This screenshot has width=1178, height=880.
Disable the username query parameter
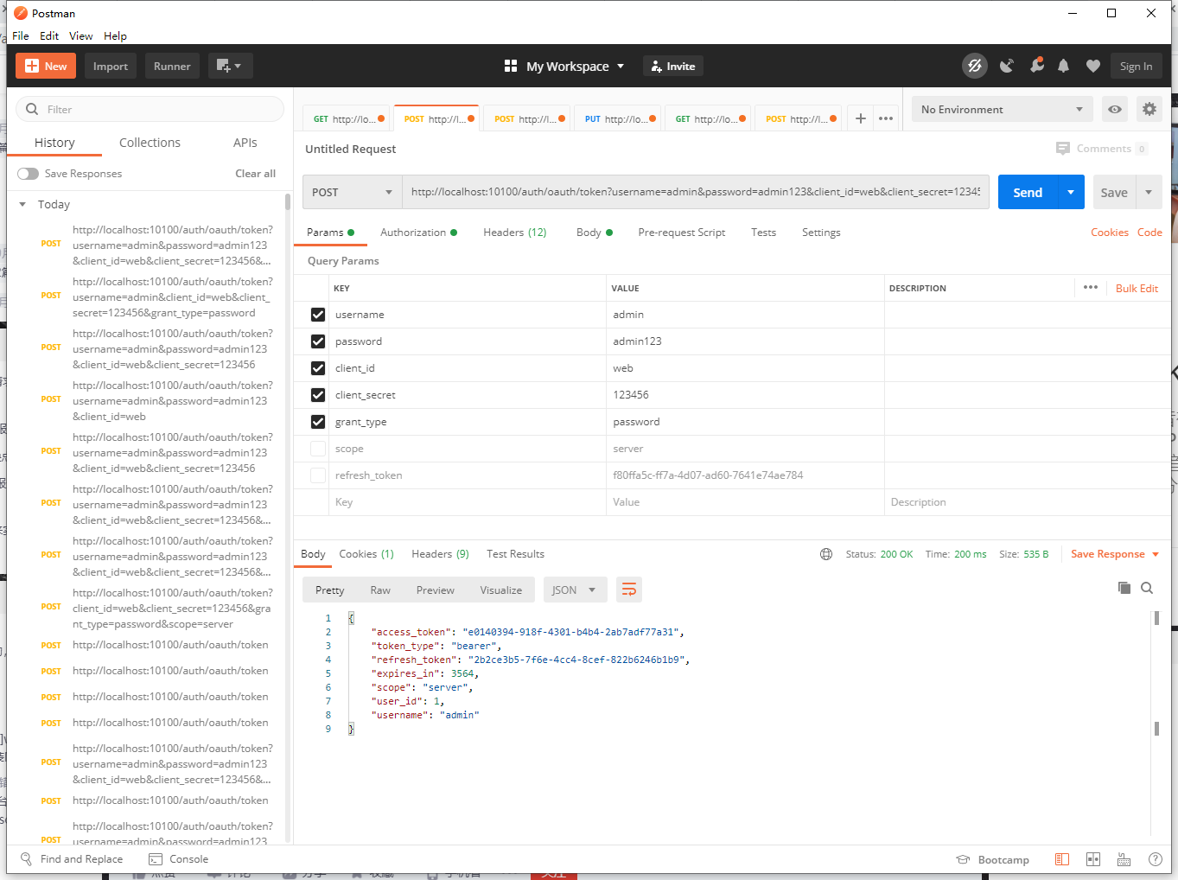coord(318,314)
